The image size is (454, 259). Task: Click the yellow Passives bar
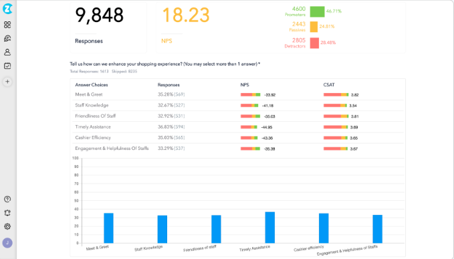coord(314,27)
